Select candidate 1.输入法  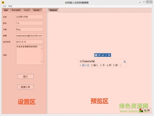84,65
